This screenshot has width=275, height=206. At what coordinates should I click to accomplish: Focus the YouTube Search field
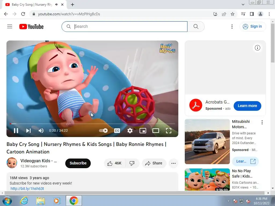pyautogui.click(x=125, y=27)
